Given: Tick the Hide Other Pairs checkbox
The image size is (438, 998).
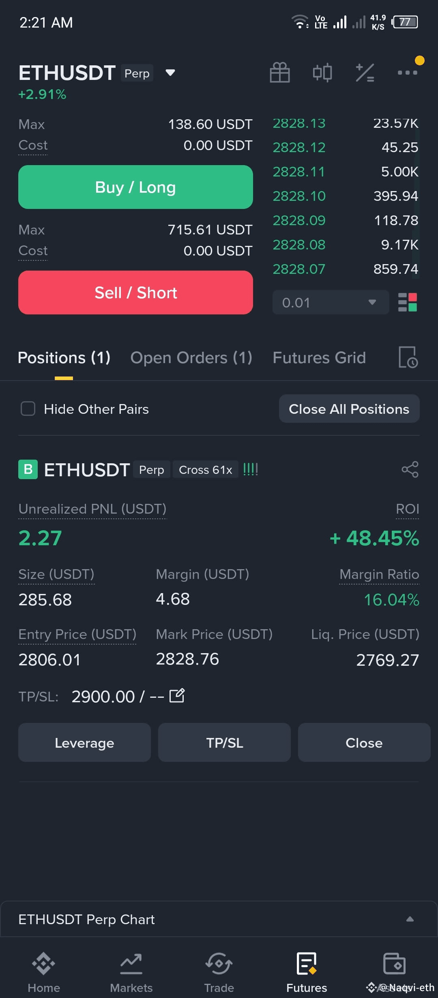Looking at the screenshot, I should pos(28,409).
